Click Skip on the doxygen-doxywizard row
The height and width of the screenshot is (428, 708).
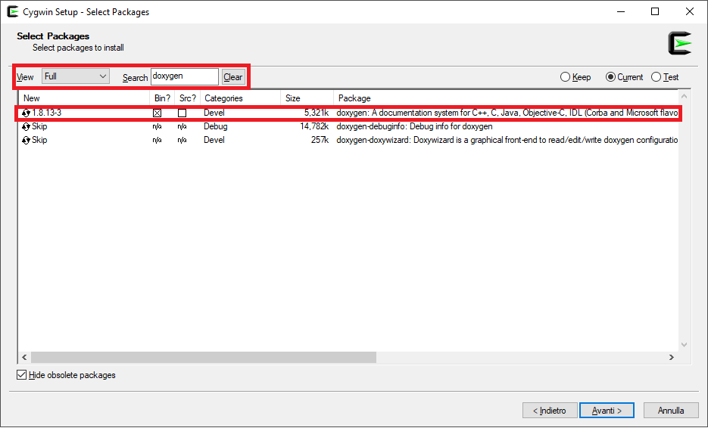[x=39, y=140]
